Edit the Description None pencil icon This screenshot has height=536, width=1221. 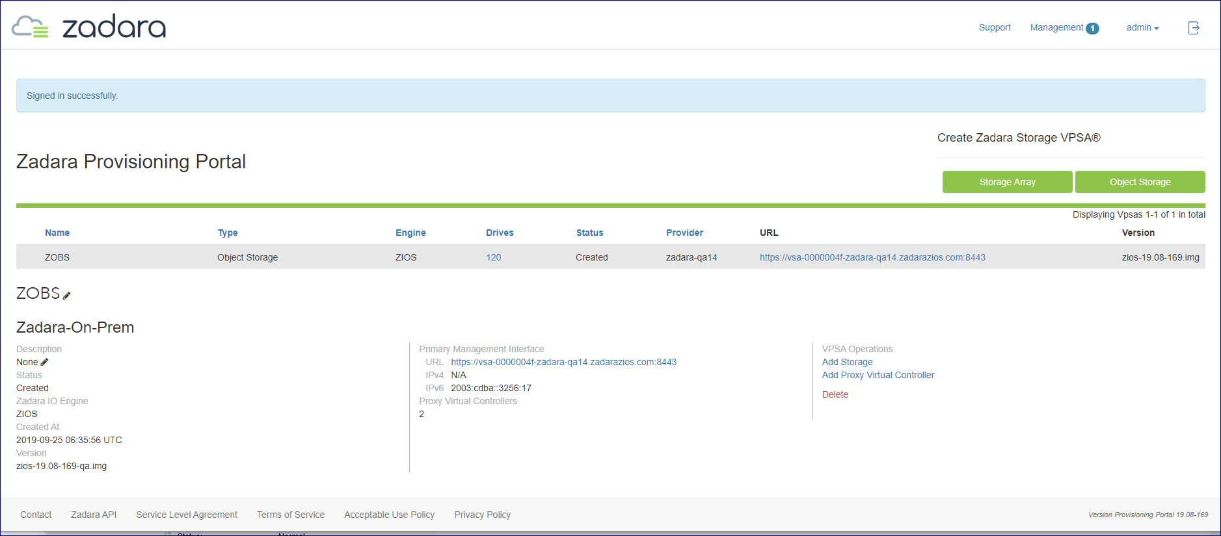(x=44, y=362)
